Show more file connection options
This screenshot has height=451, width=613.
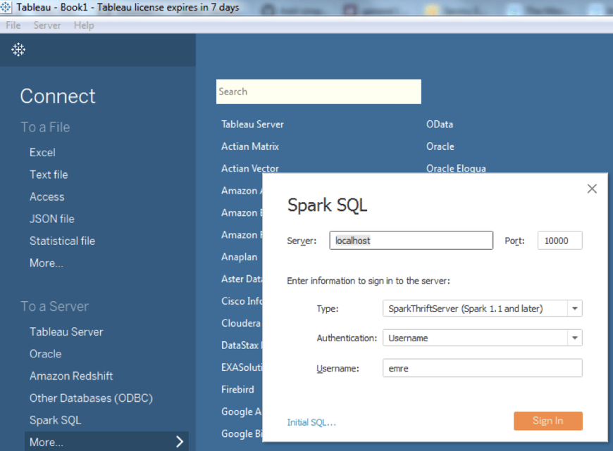(x=47, y=263)
